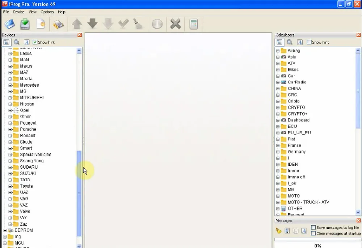Expand the Airbag calculators folder
This screenshot has height=248, width=362.
tap(278, 51)
